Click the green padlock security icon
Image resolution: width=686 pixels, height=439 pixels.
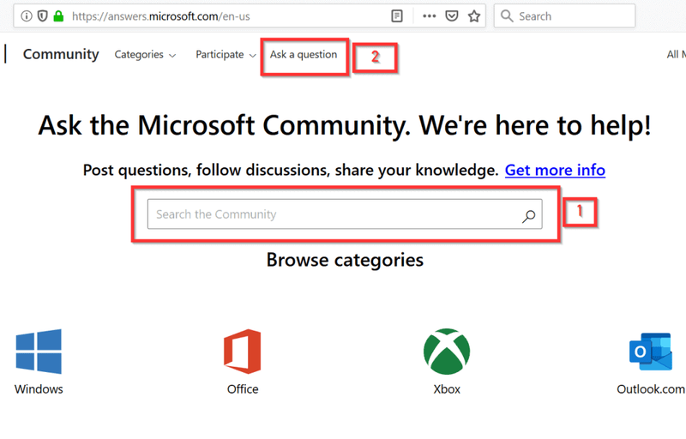58,16
